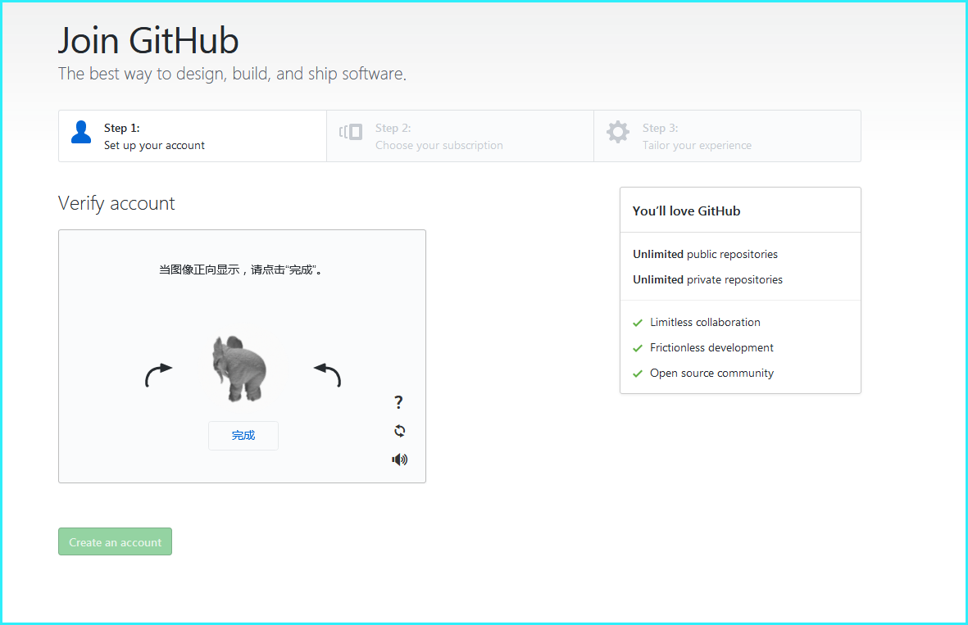Click the checkmark beside Open source community
The height and width of the screenshot is (625, 968).
pyautogui.click(x=638, y=374)
